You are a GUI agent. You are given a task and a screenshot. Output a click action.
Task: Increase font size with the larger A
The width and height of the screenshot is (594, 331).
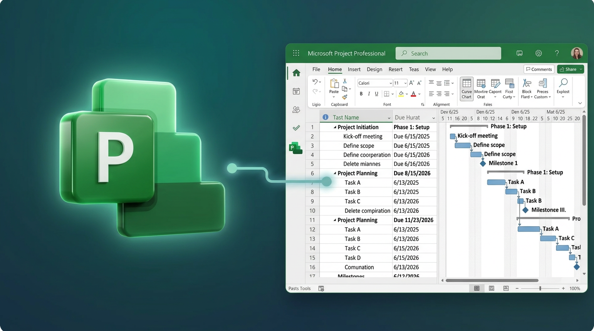coord(411,83)
